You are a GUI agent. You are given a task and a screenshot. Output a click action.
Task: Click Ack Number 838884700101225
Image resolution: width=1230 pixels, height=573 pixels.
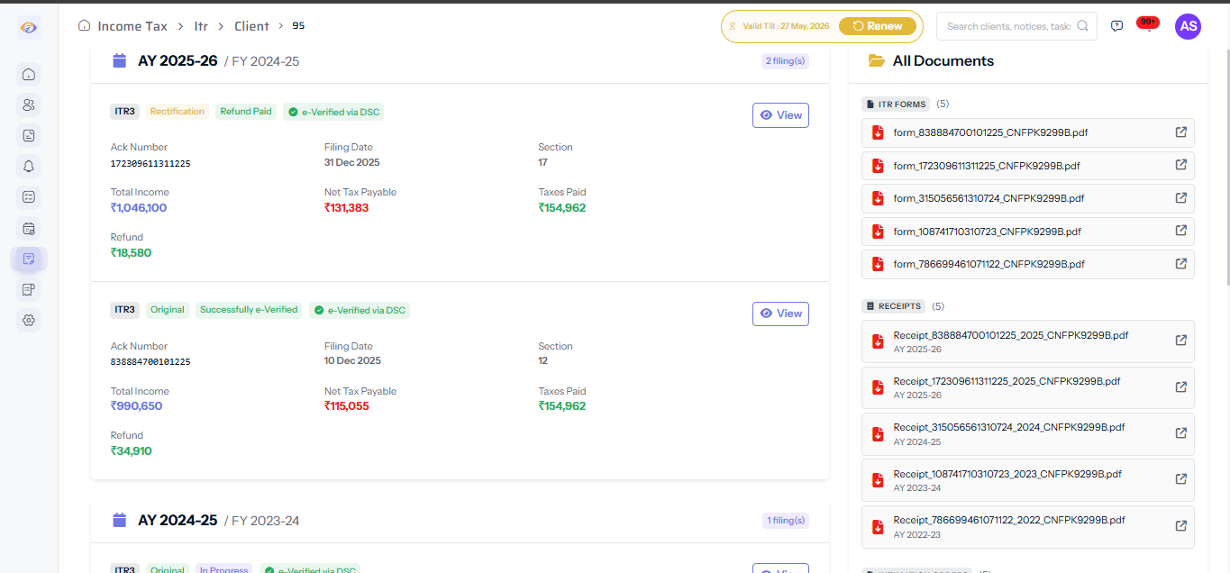coord(150,362)
